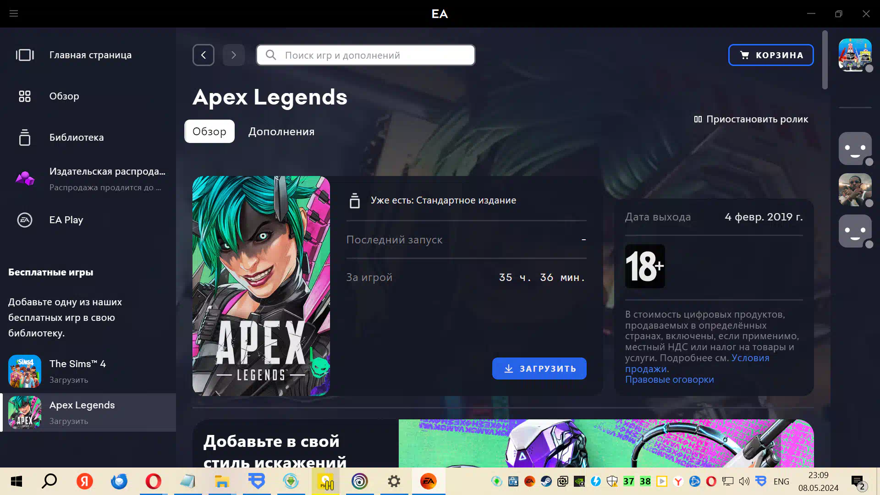Open Издательская распродажа promo entry
The image size is (880, 495).
coord(88,179)
